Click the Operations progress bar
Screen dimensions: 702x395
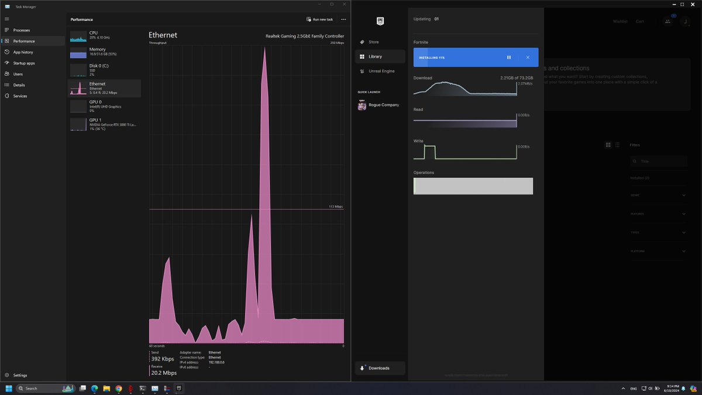click(x=473, y=186)
